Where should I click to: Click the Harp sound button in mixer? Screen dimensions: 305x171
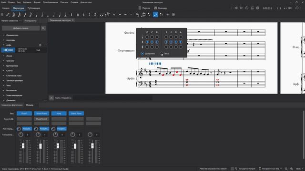click(x=59, y=114)
